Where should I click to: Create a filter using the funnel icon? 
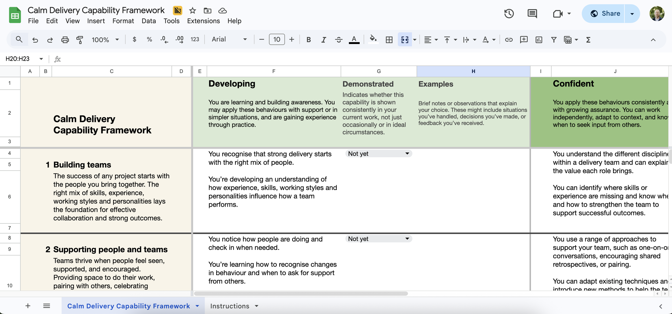click(553, 39)
